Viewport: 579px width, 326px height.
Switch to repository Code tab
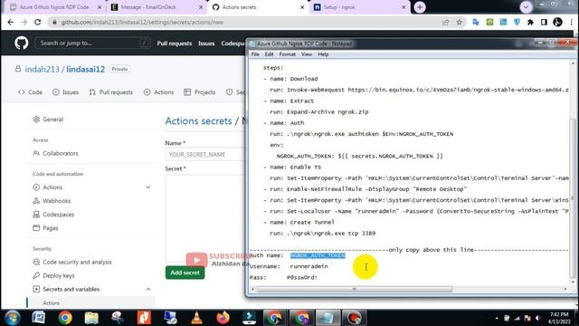point(30,92)
